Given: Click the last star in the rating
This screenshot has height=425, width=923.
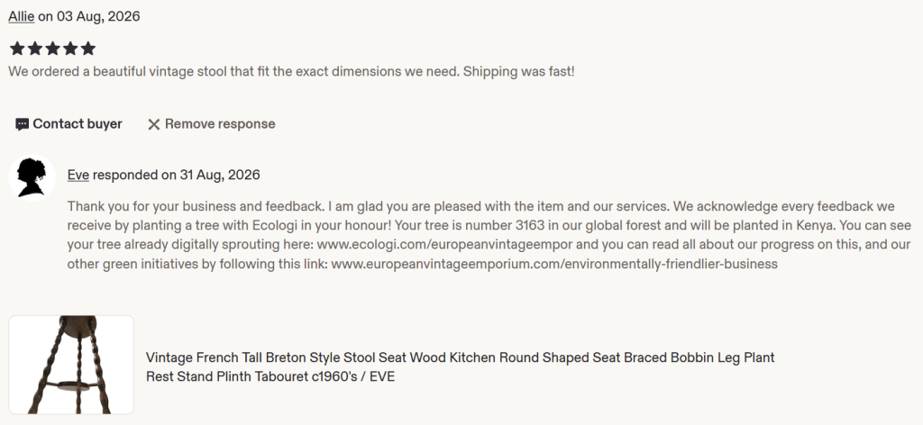Looking at the screenshot, I should click(x=87, y=49).
